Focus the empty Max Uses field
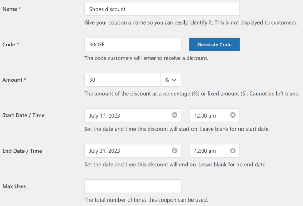Image resolution: width=303 pixels, height=206 pixels. pyautogui.click(x=133, y=186)
